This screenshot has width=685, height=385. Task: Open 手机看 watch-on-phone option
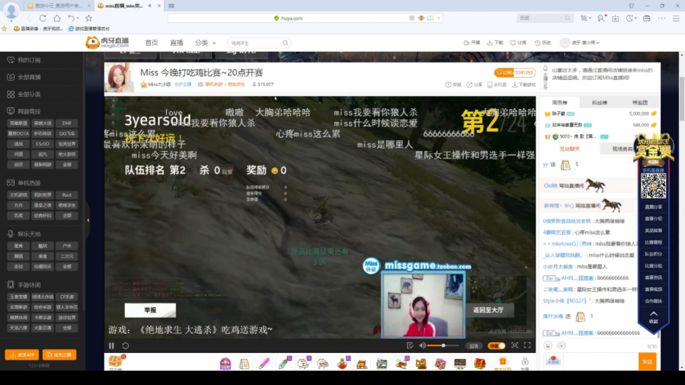click(497, 85)
